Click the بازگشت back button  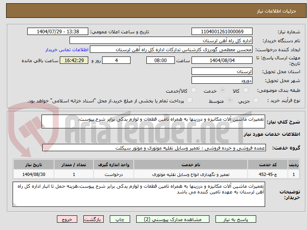94,219
